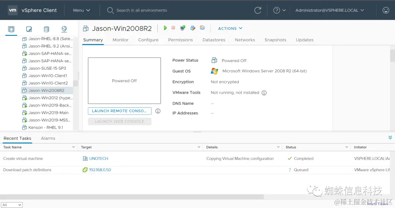Open the ACTIONS dropdown
The image size is (395, 208).
coord(230,28)
